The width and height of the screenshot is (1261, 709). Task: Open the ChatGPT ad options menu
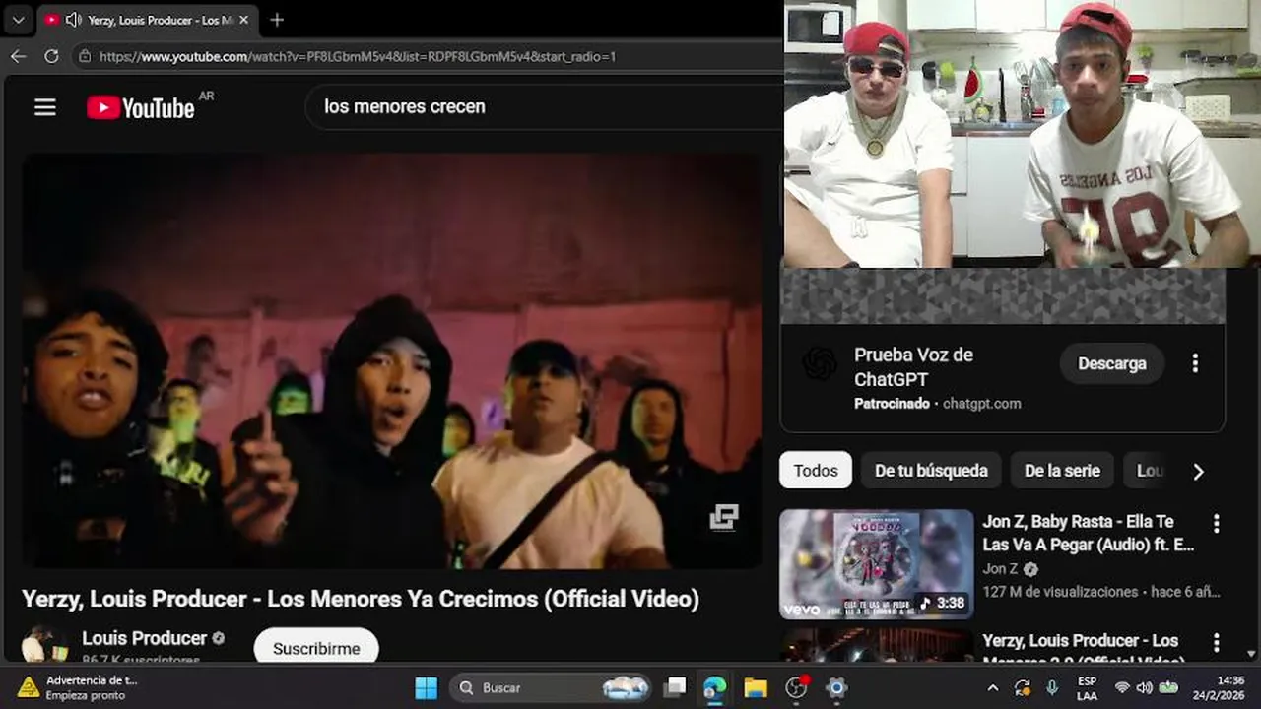pyautogui.click(x=1195, y=363)
